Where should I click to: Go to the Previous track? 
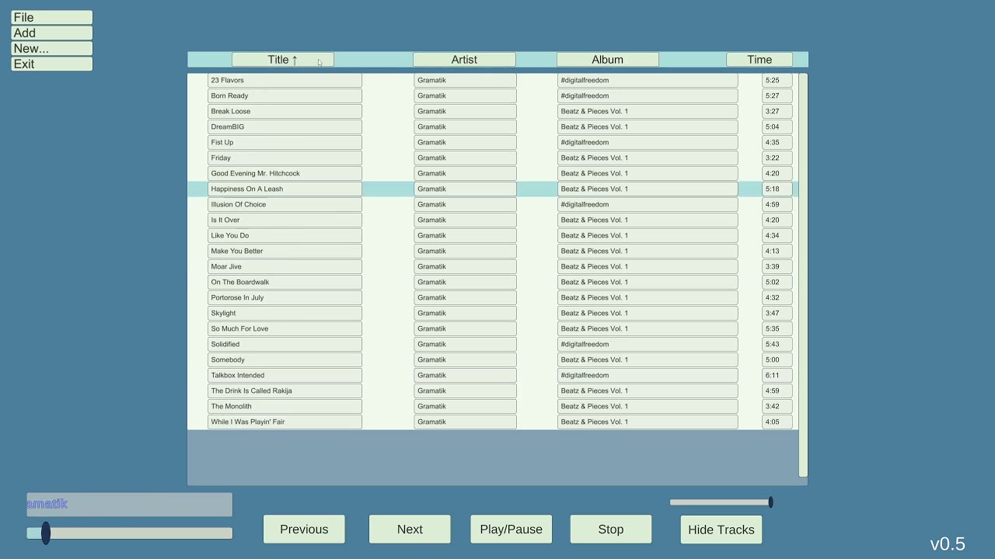[x=304, y=529]
